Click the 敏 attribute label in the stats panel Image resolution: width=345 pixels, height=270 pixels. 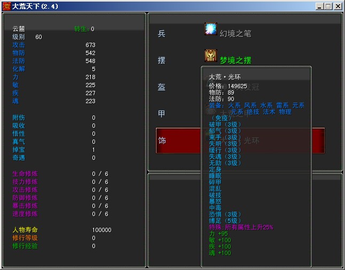coord(15,85)
